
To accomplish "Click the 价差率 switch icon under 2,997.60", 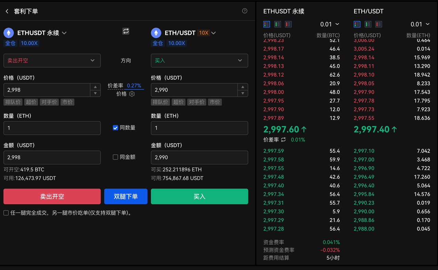I will (283, 139).
